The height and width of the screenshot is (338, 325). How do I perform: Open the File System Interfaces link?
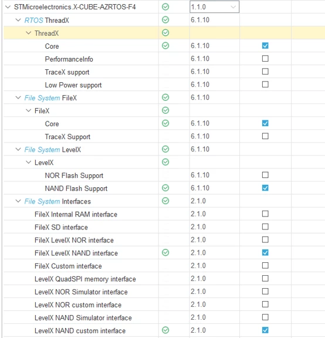(x=42, y=201)
